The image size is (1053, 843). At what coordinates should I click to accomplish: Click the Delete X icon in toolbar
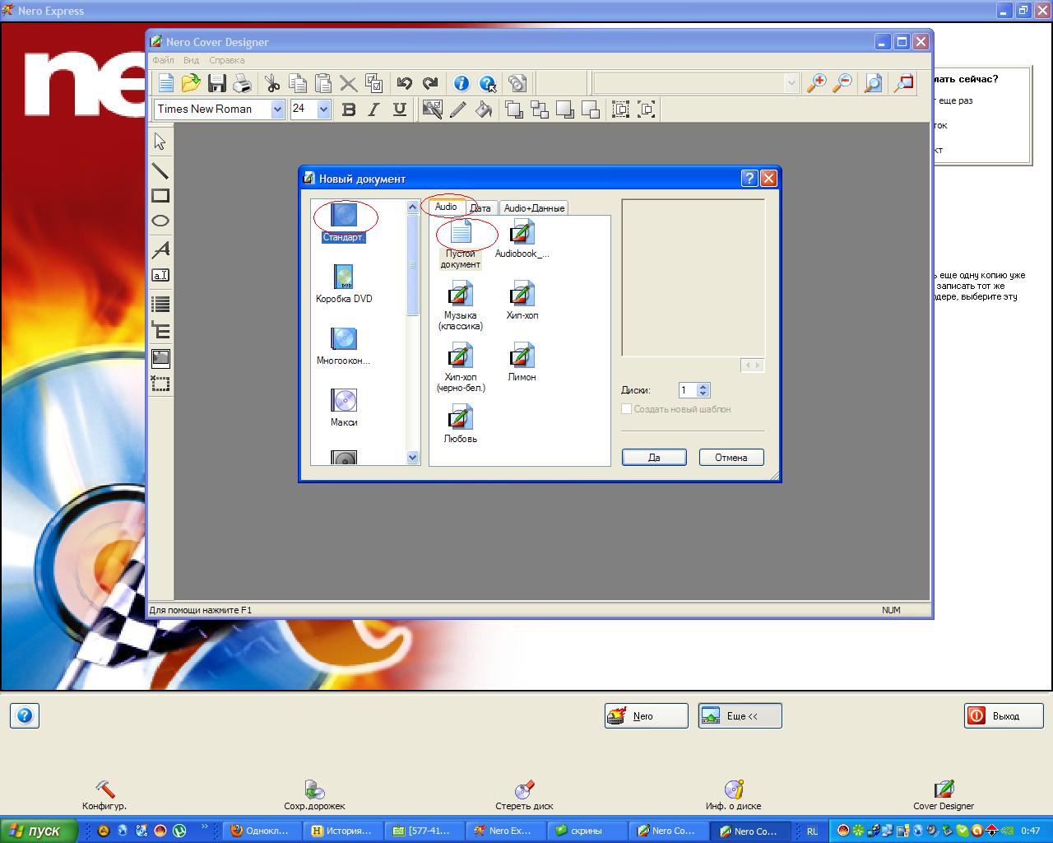(348, 83)
